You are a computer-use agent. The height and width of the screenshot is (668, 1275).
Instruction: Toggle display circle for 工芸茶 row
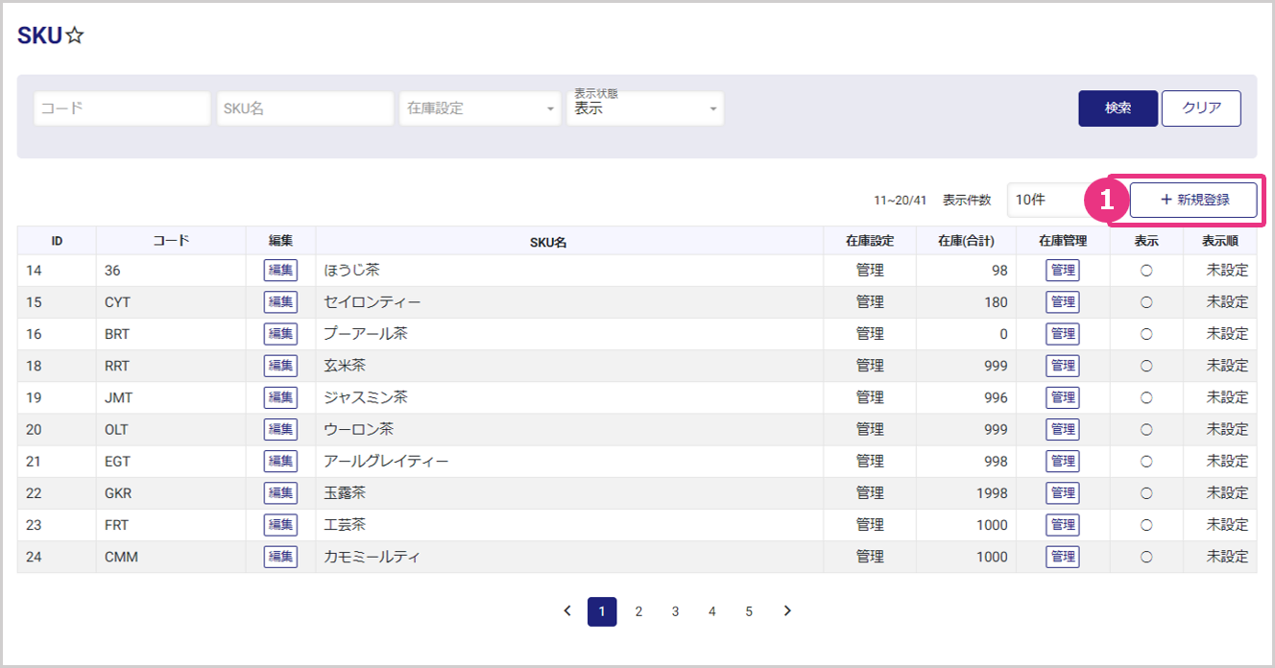click(x=1146, y=525)
